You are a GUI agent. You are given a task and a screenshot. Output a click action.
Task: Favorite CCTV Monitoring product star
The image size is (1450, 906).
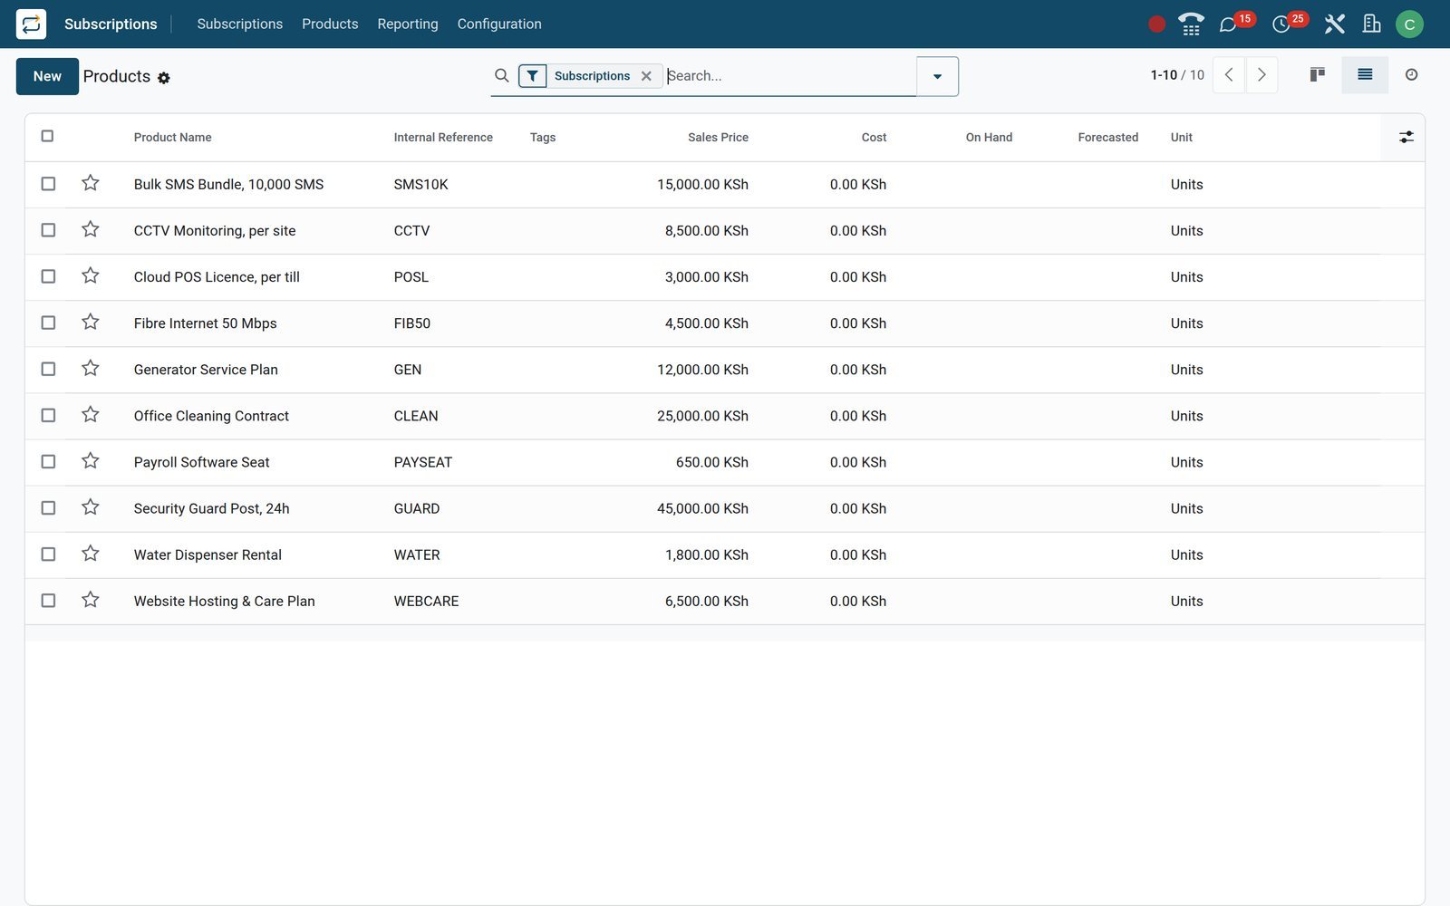[x=91, y=229]
